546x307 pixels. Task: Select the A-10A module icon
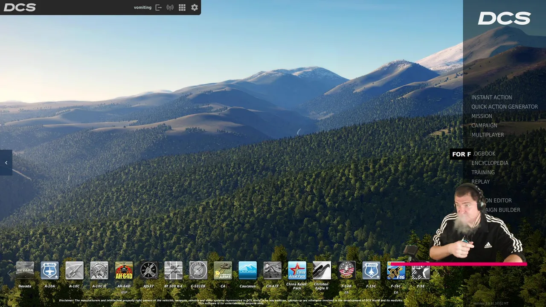click(x=49, y=270)
